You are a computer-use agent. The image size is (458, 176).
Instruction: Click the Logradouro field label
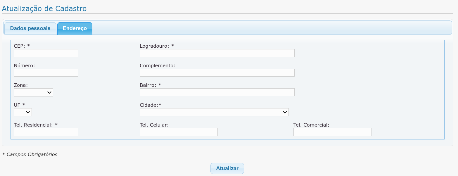tap(157, 46)
